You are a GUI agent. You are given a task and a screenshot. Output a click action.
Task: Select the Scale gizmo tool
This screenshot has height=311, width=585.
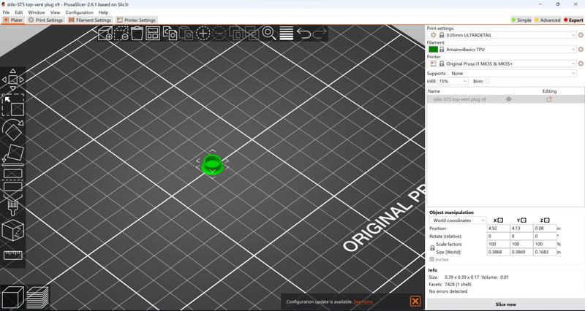(x=13, y=105)
